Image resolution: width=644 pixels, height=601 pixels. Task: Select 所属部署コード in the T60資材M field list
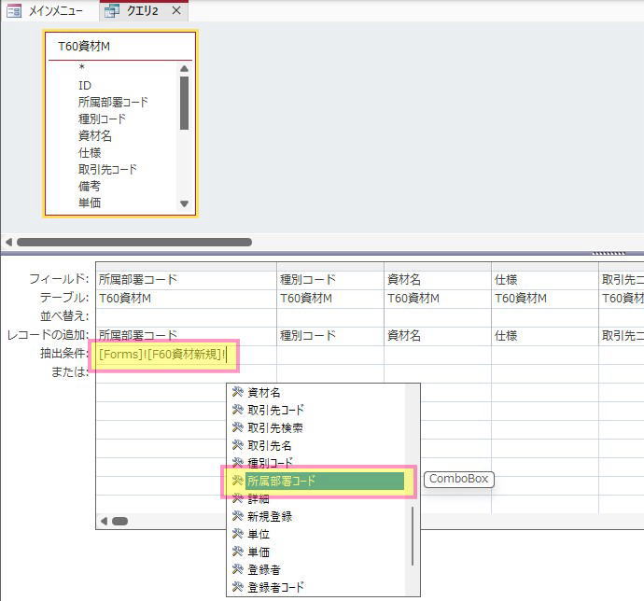pyautogui.click(x=113, y=102)
